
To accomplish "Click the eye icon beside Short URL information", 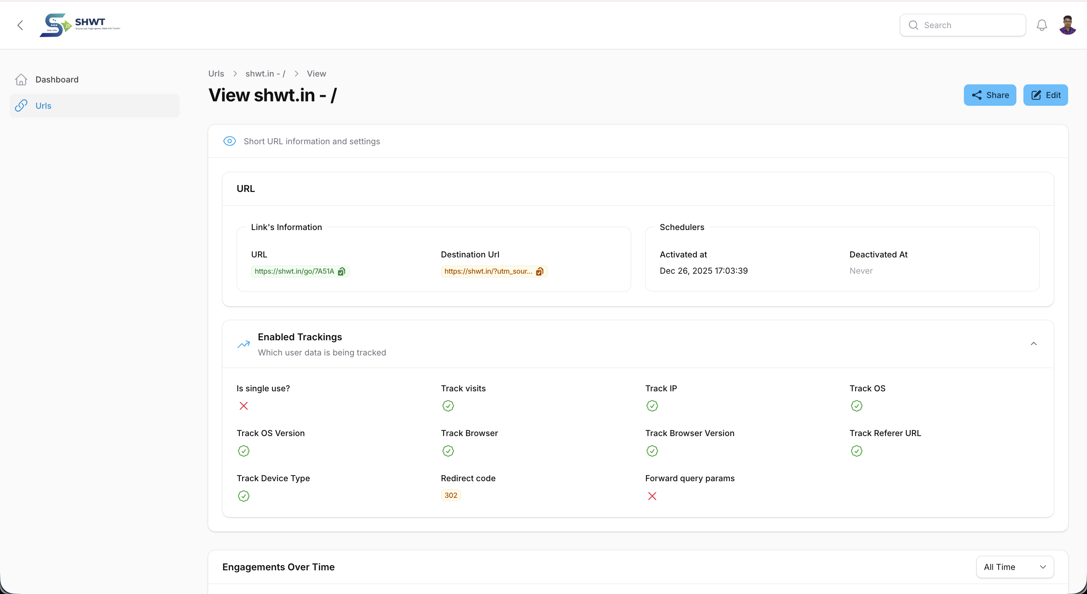I will [229, 141].
